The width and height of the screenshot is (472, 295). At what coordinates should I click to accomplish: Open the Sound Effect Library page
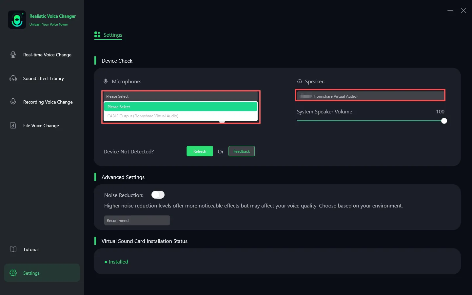43,78
